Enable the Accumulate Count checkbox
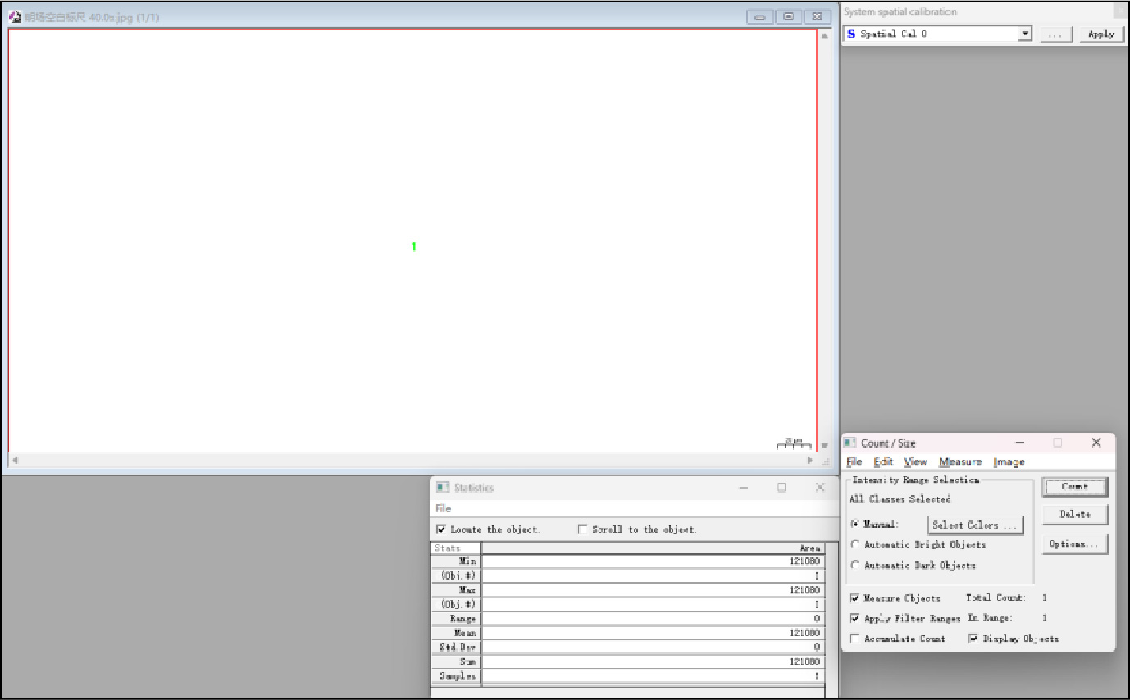 coord(855,639)
